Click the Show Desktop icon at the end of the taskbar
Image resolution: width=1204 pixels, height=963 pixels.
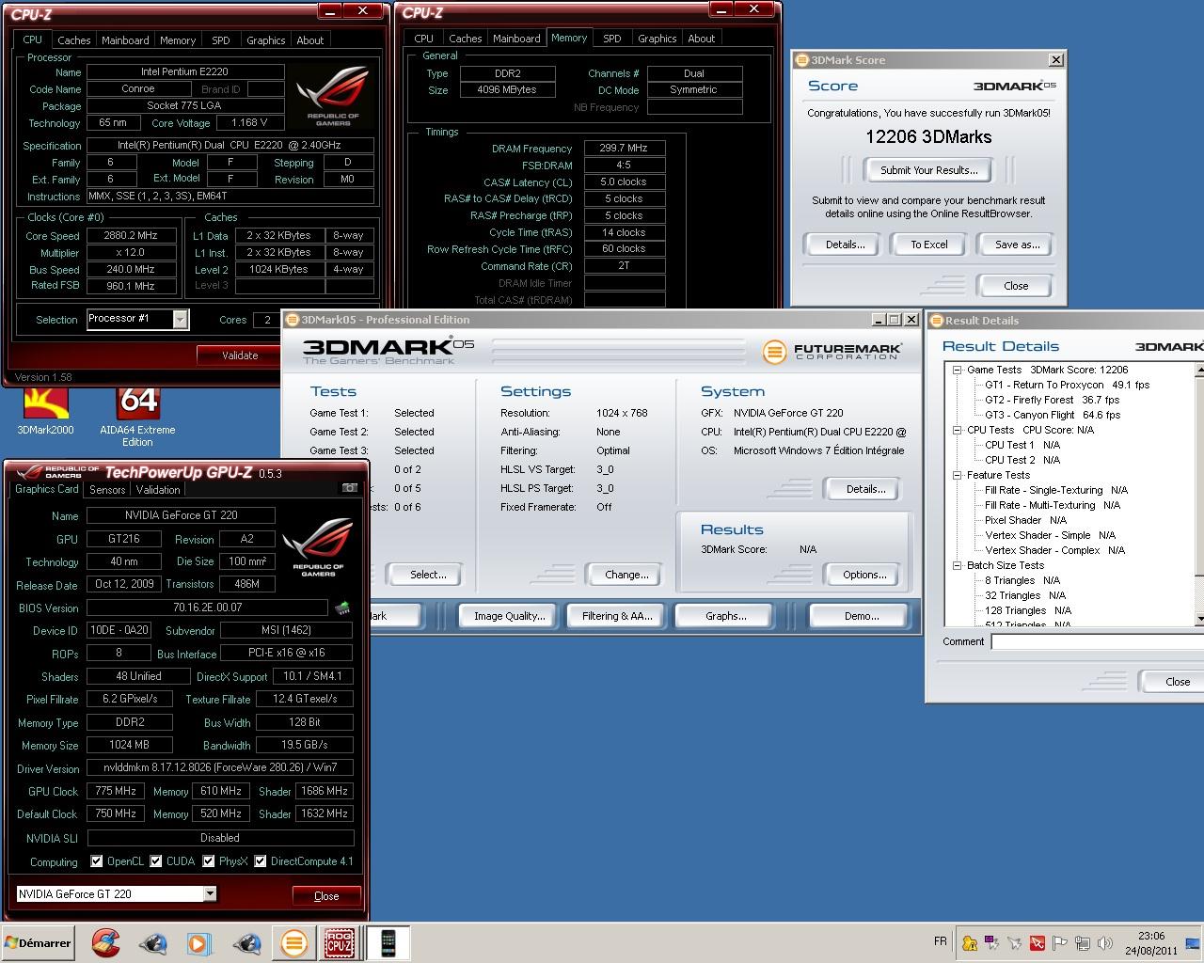tap(1193, 943)
